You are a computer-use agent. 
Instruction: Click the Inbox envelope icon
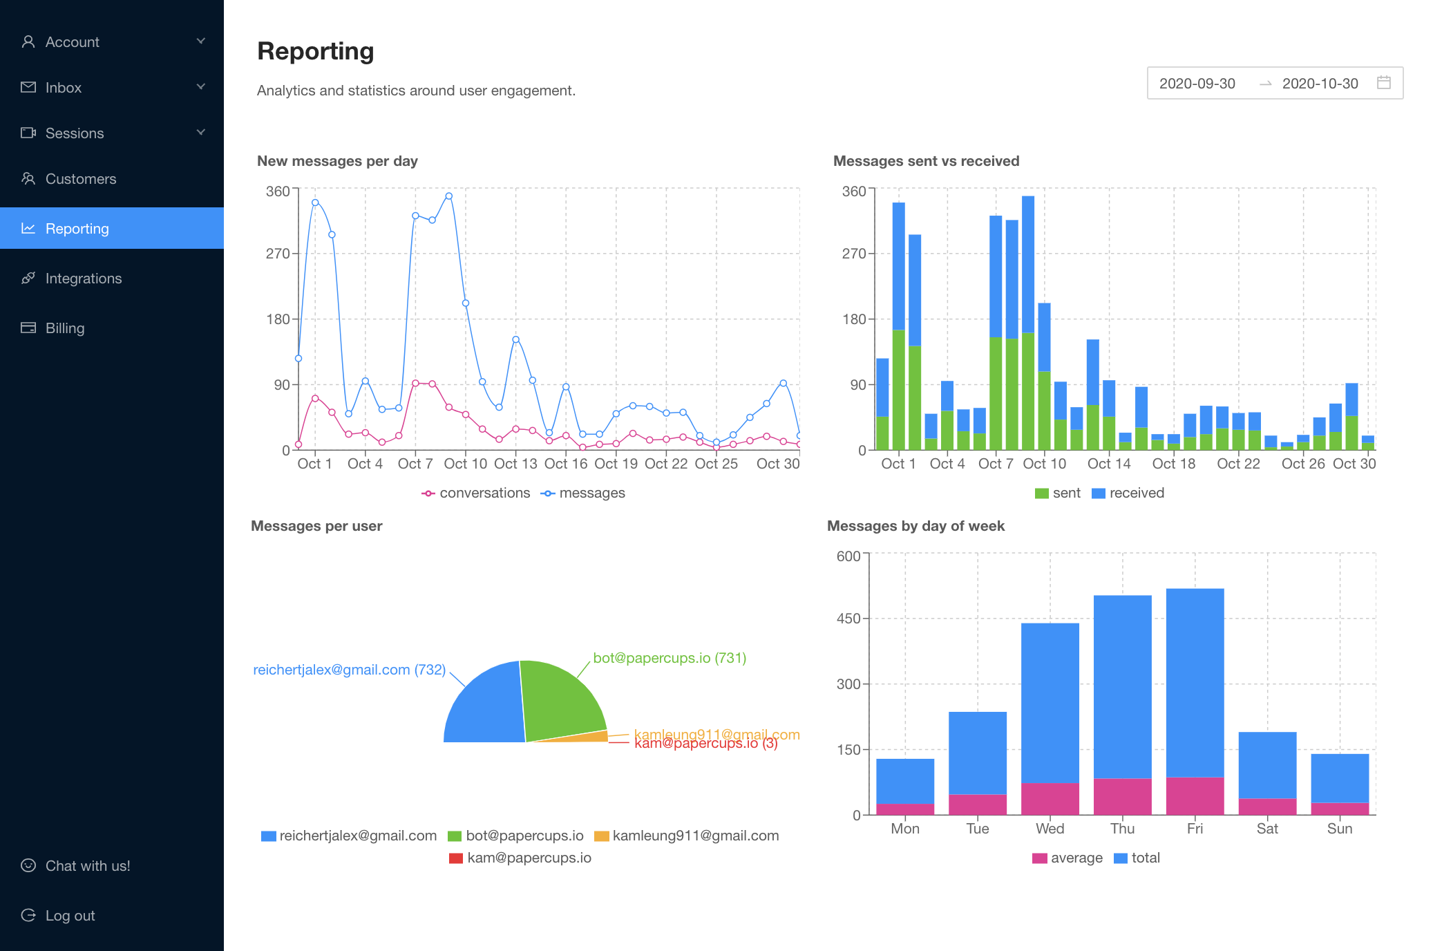click(28, 88)
